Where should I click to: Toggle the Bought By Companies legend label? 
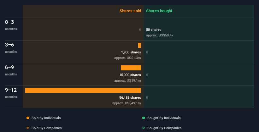(164, 128)
